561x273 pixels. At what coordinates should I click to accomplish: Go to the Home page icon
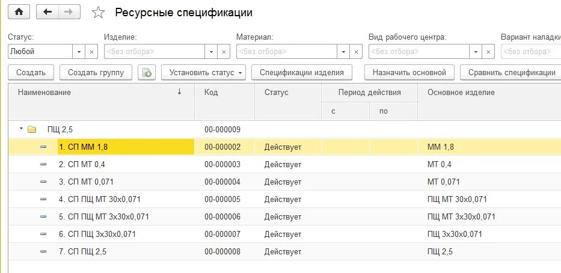point(19,13)
